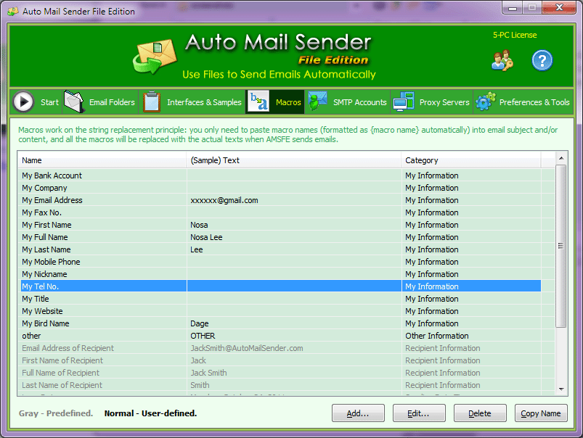Select the Macros tab label
The height and width of the screenshot is (438, 583).
[x=288, y=102]
